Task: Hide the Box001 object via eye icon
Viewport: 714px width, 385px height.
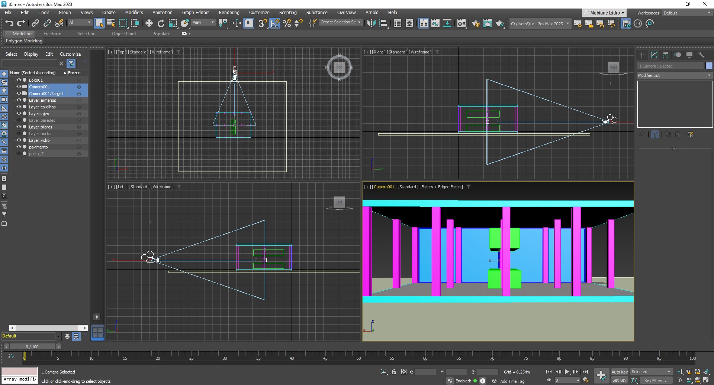Action: click(19, 80)
